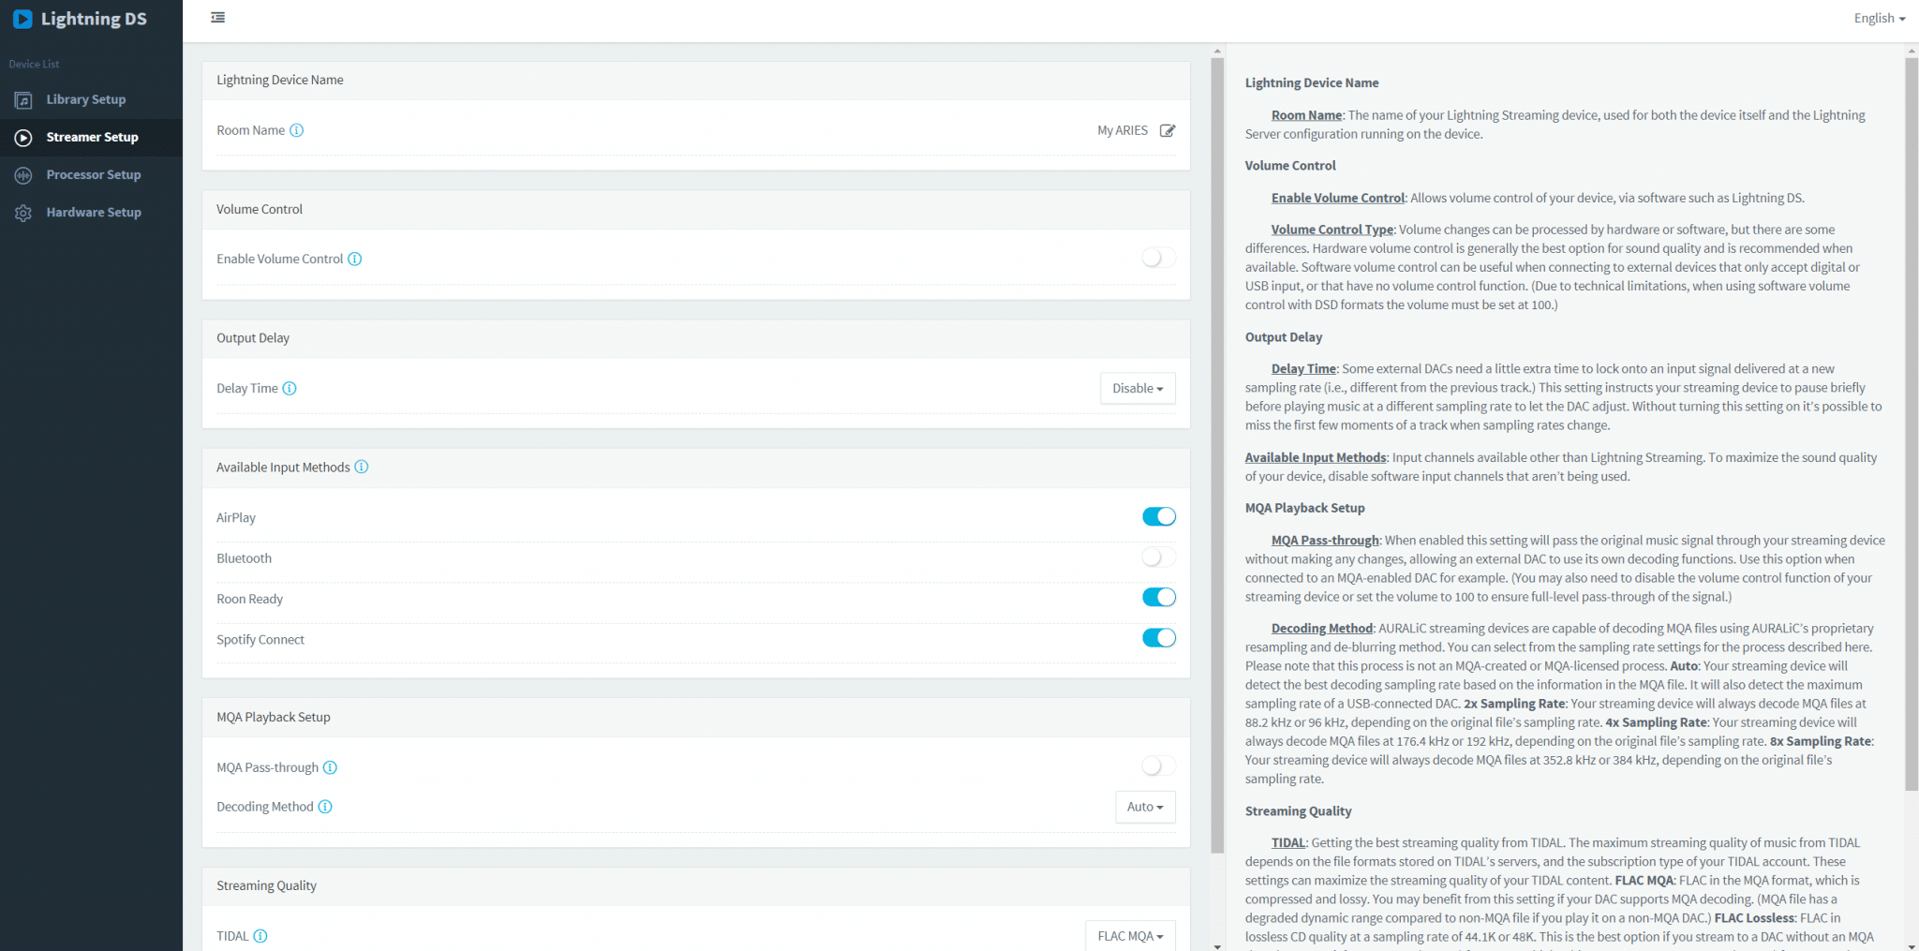
Task: Show info for Room Name
Action: click(x=296, y=130)
